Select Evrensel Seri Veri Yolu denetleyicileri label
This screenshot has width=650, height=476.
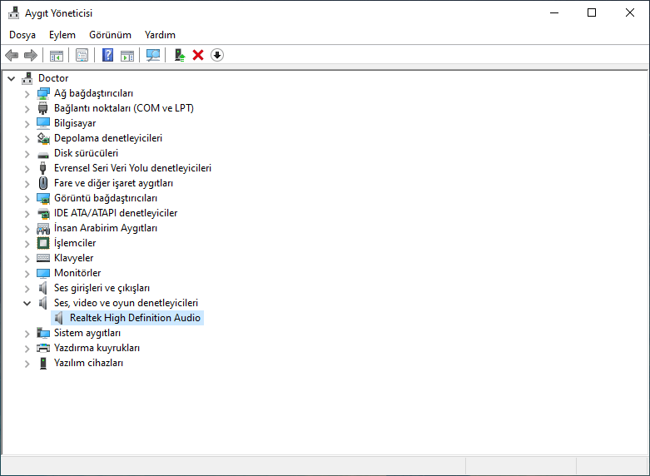132,168
